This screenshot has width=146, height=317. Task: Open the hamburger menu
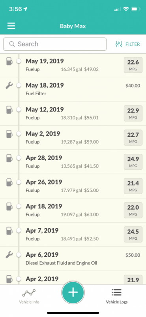click(11, 26)
